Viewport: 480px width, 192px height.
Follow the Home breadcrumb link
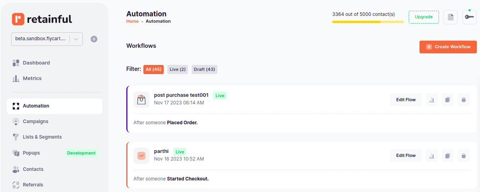tap(132, 21)
